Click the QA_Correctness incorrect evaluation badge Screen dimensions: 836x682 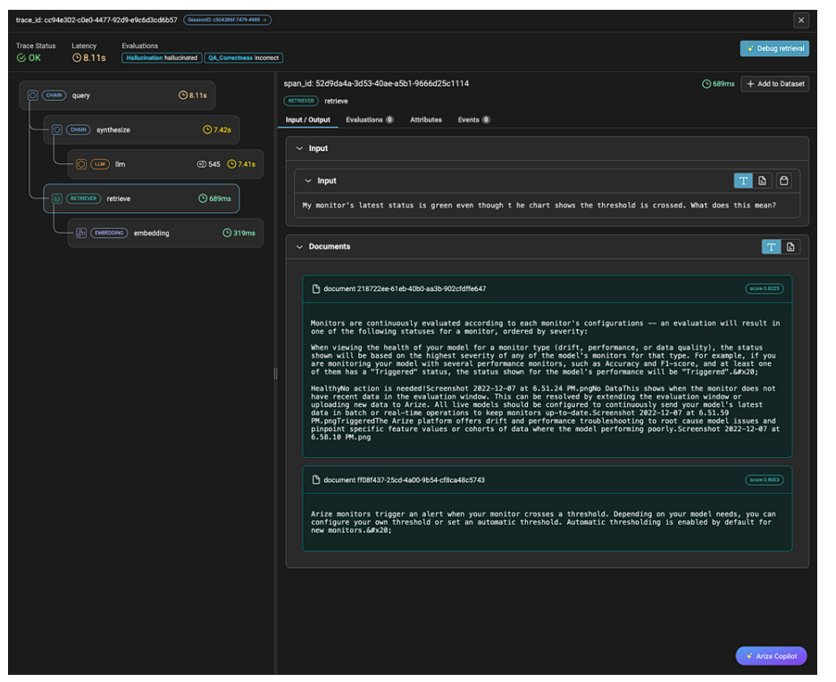(x=244, y=57)
